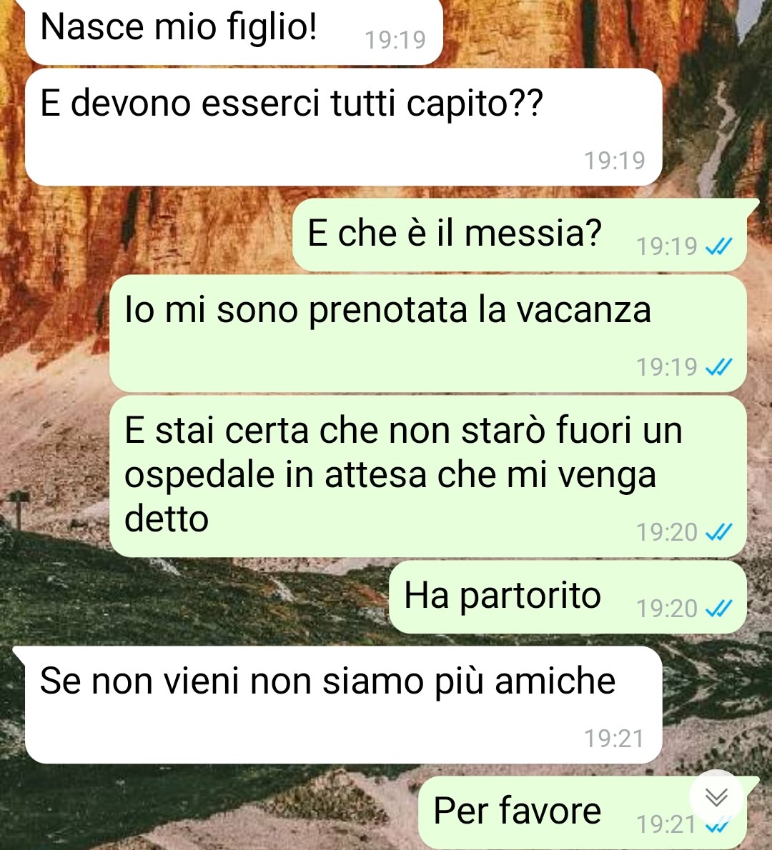Tap the message "E che è il messia?"
772x850 pixels.
520,235
